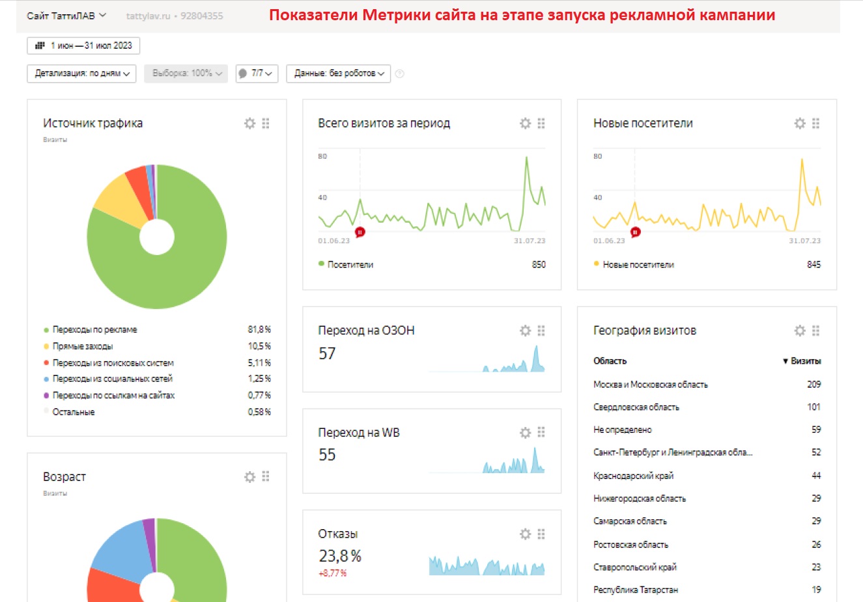Open Переход на ОЗОН widget title
The height and width of the screenshot is (602, 863).
pyautogui.click(x=366, y=331)
